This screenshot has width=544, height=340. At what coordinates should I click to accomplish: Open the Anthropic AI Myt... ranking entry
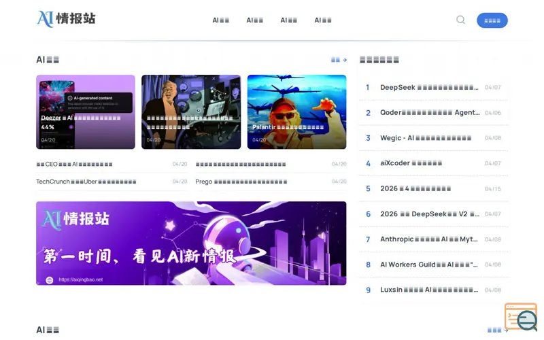click(434, 239)
